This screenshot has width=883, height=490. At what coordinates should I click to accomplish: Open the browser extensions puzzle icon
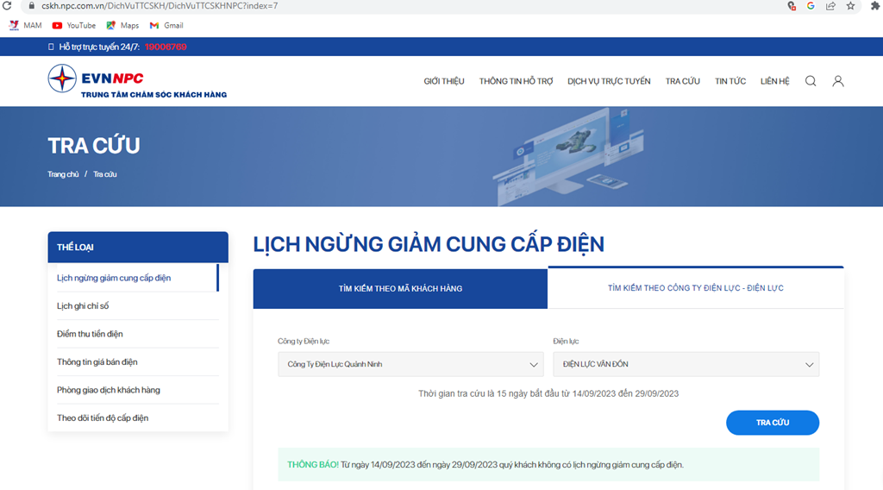[x=874, y=6]
